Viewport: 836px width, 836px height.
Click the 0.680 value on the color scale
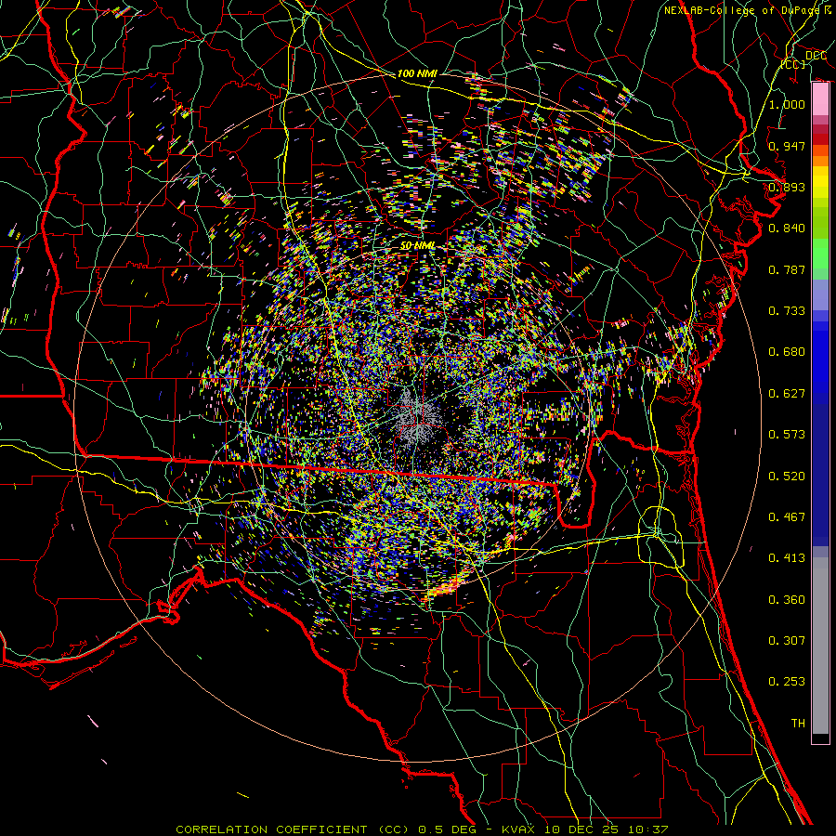click(x=787, y=352)
